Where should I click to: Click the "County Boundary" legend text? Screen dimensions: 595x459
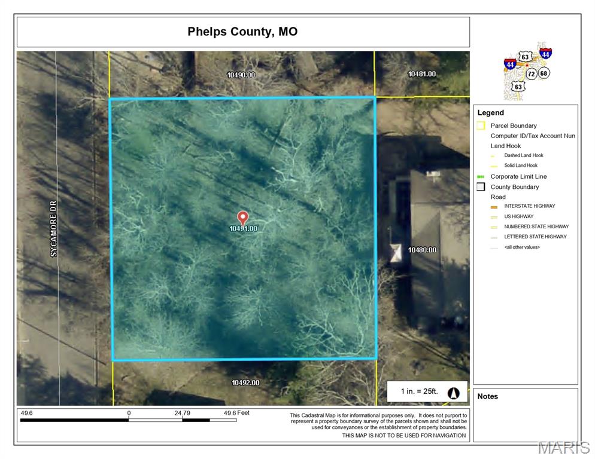515,187
